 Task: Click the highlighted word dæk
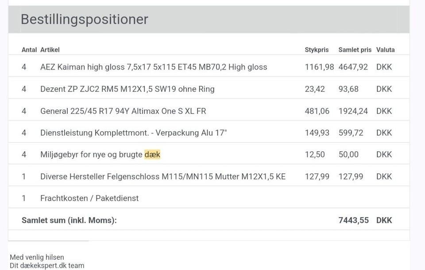pyautogui.click(x=152, y=155)
